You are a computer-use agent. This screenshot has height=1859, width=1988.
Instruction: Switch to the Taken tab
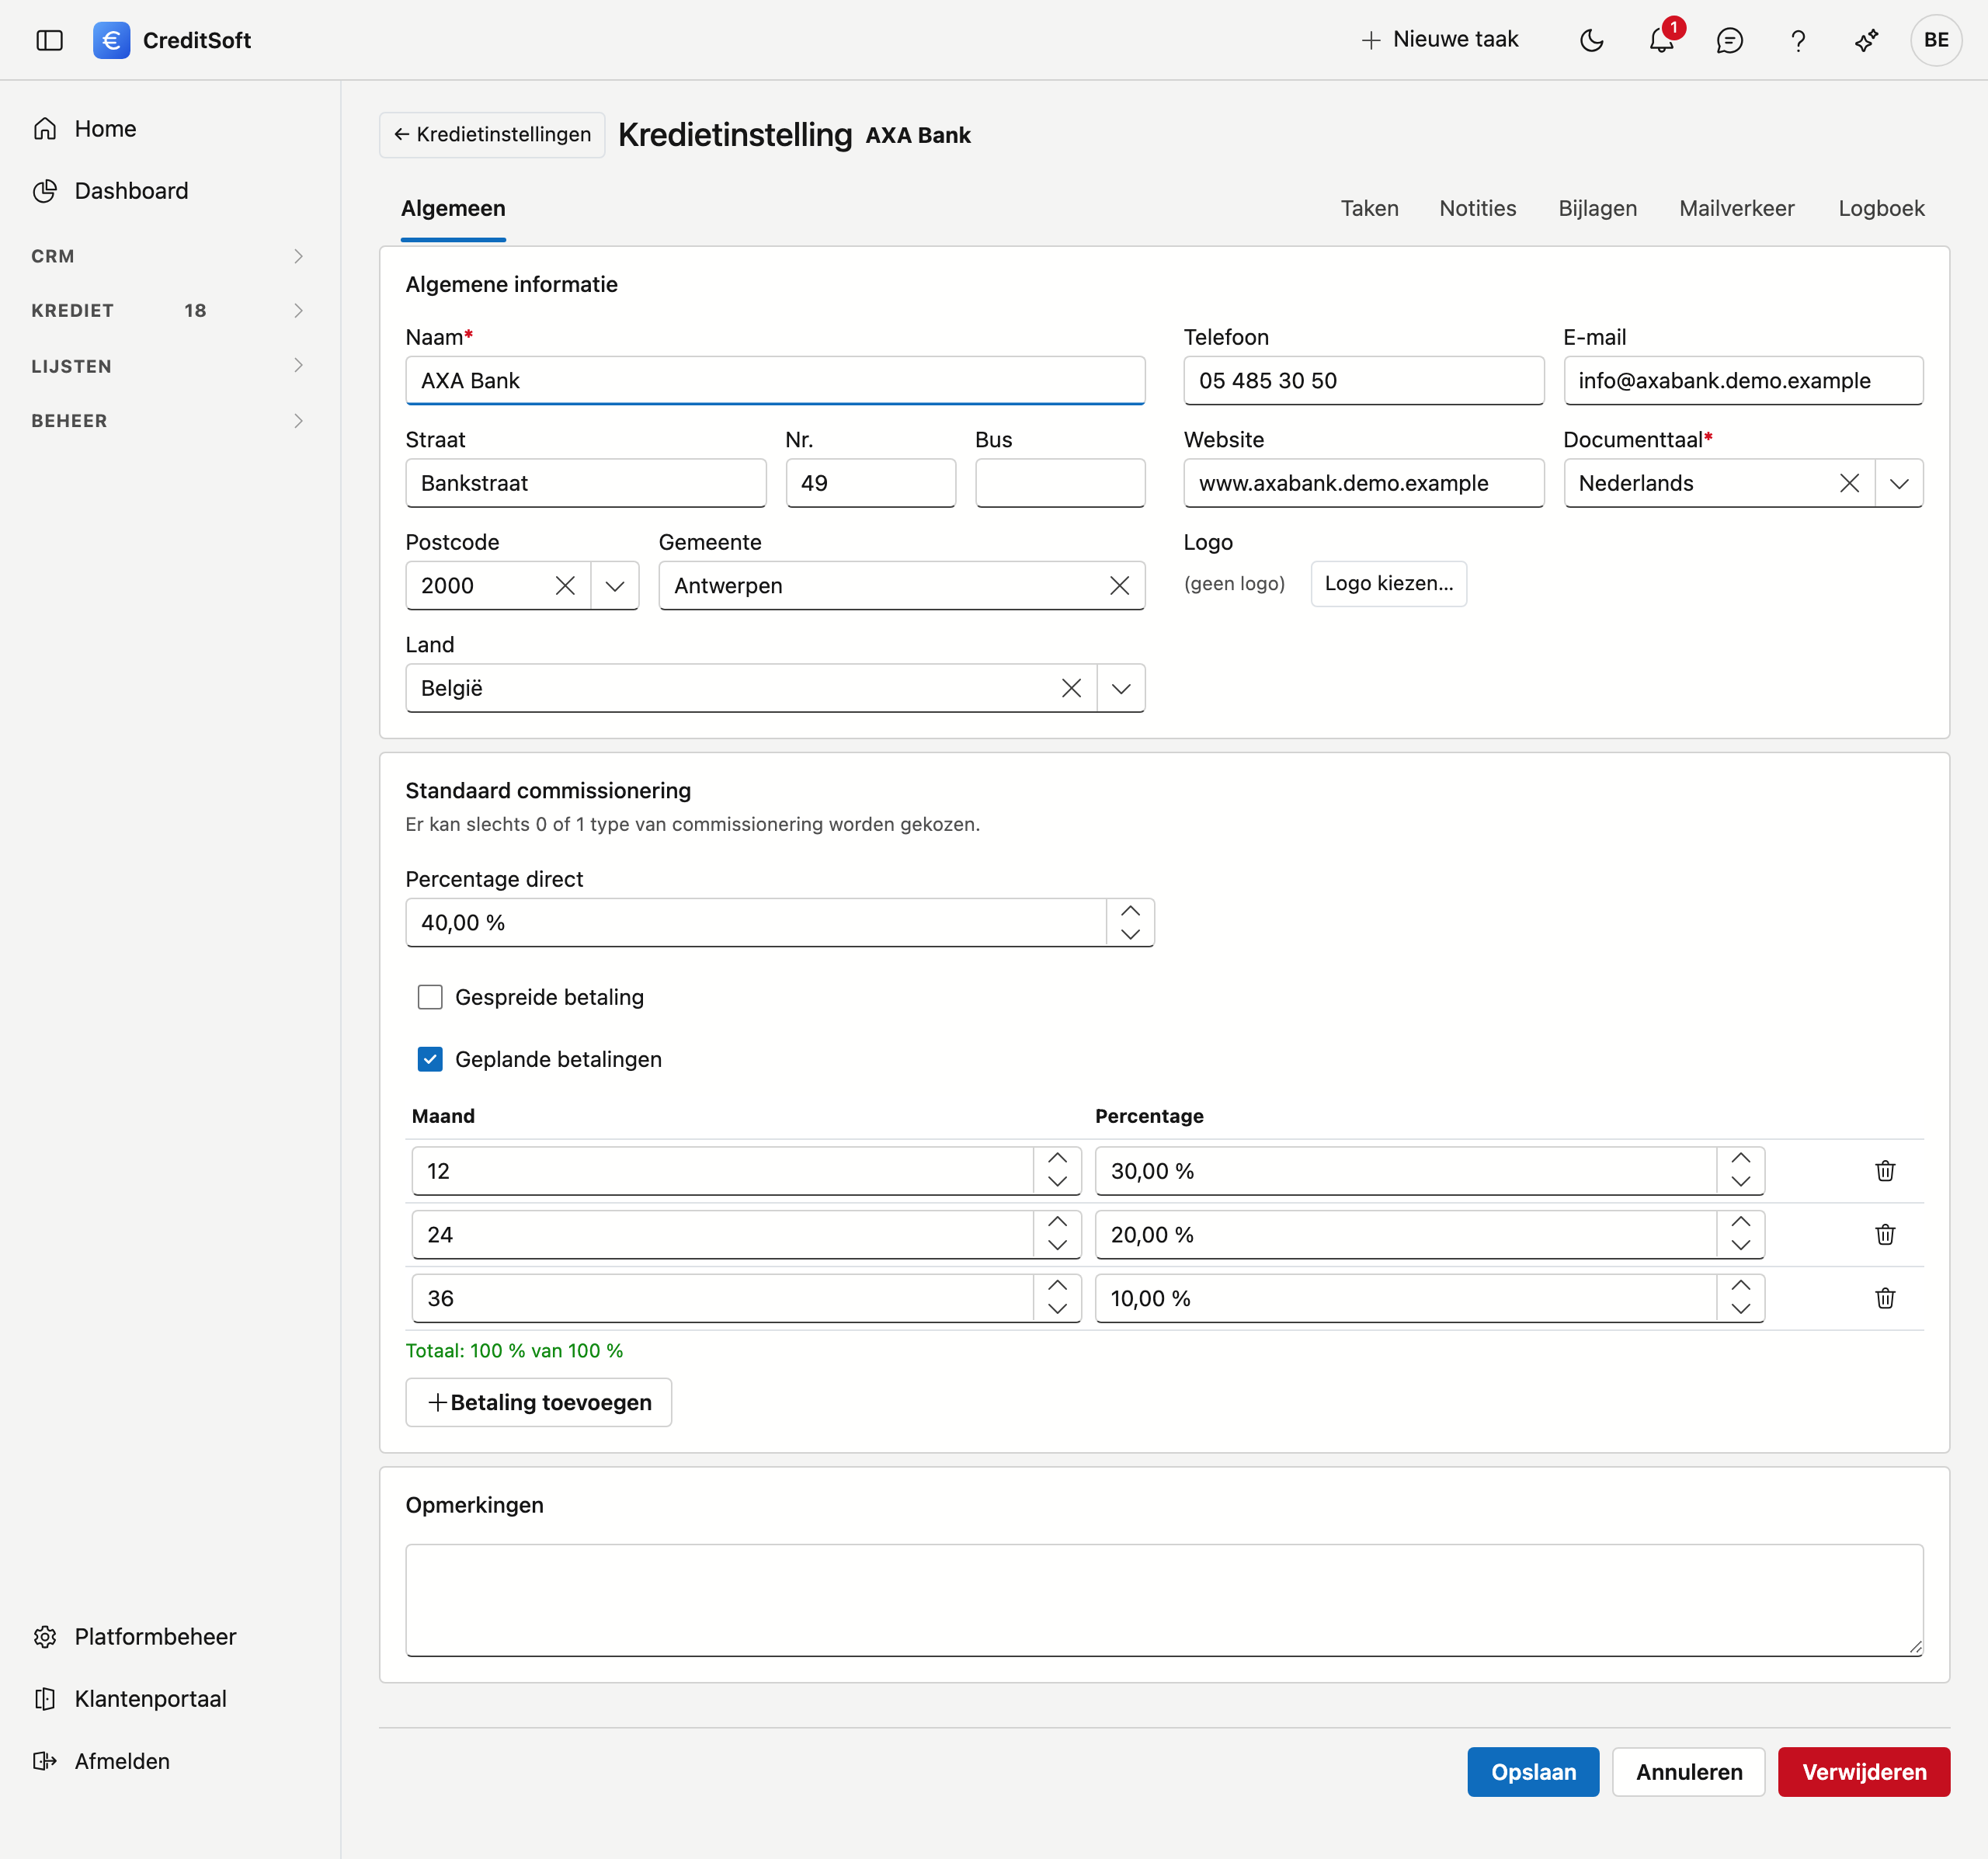click(x=1369, y=208)
